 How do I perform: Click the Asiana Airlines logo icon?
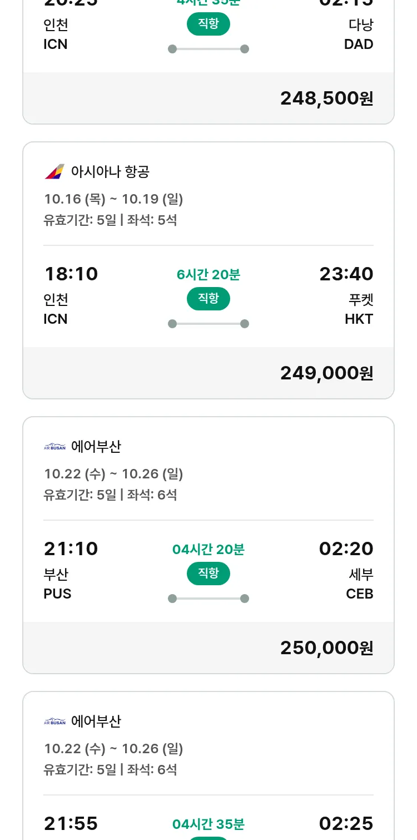pyautogui.click(x=54, y=171)
